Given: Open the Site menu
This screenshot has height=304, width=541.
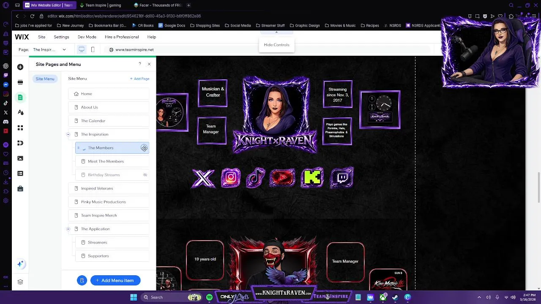Looking at the screenshot, I should [x=41, y=37].
